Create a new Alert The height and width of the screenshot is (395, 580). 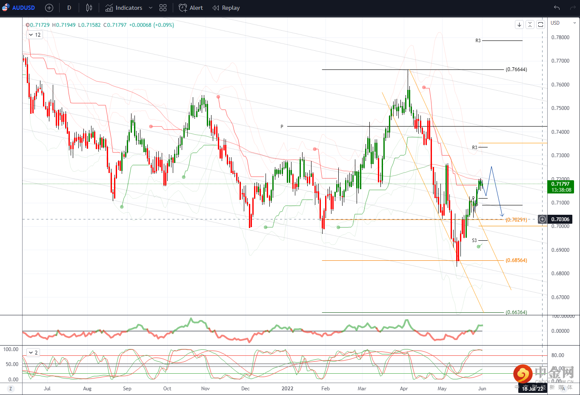pos(191,8)
